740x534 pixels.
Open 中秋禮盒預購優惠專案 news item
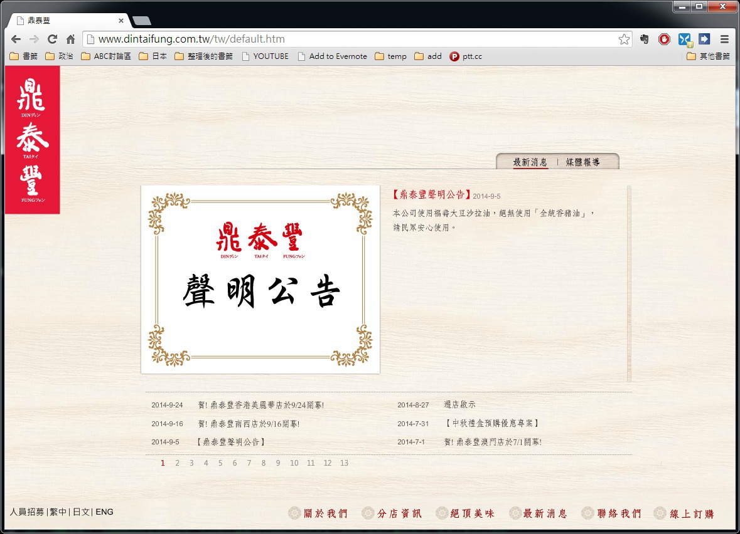[491, 423]
